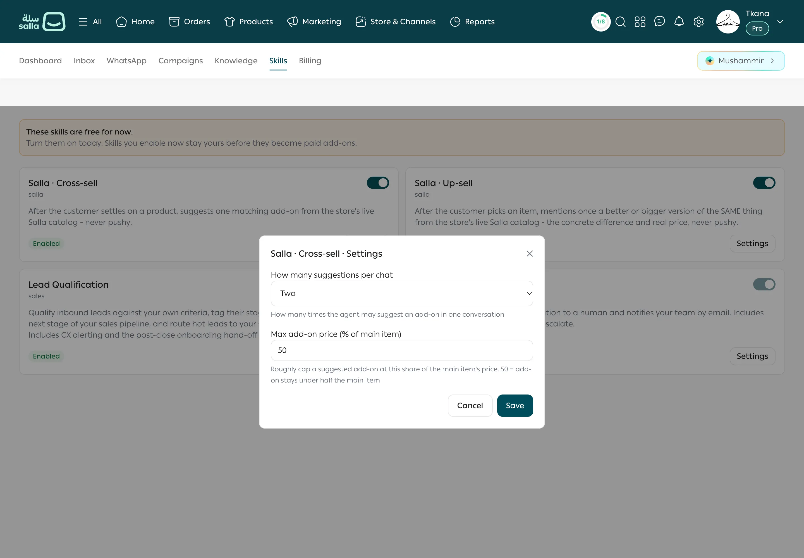Open Settings for Salla Up-sell
The height and width of the screenshot is (558, 804).
click(752, 243)
